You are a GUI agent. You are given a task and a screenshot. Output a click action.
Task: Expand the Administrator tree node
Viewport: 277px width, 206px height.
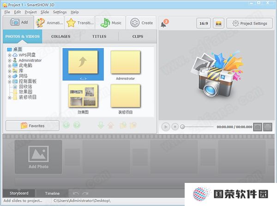[x=10, y=61]
